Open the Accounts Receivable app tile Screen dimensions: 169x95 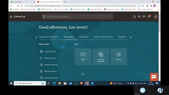101,57
